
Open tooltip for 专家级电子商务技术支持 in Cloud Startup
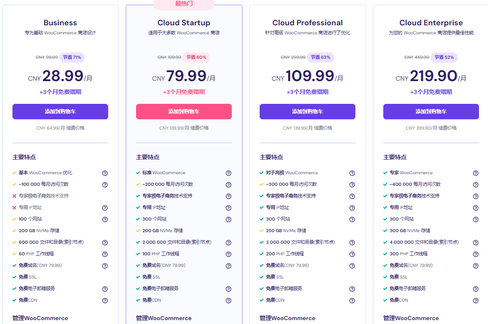pos(229,196)
